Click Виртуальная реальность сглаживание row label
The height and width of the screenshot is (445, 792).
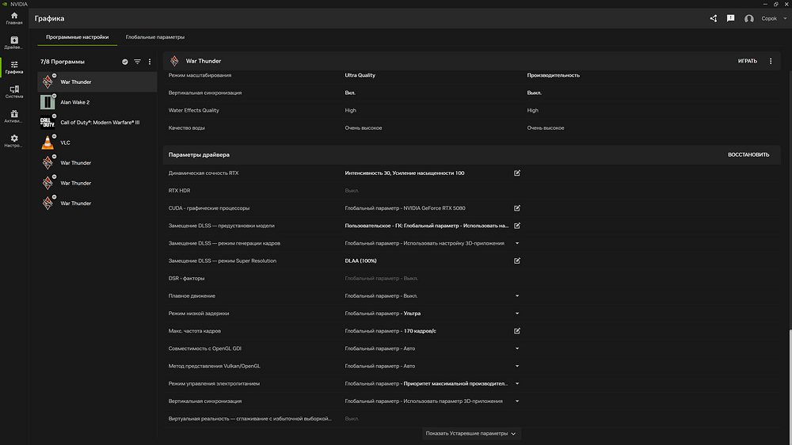pyautogui.click(x=250, y=419)
